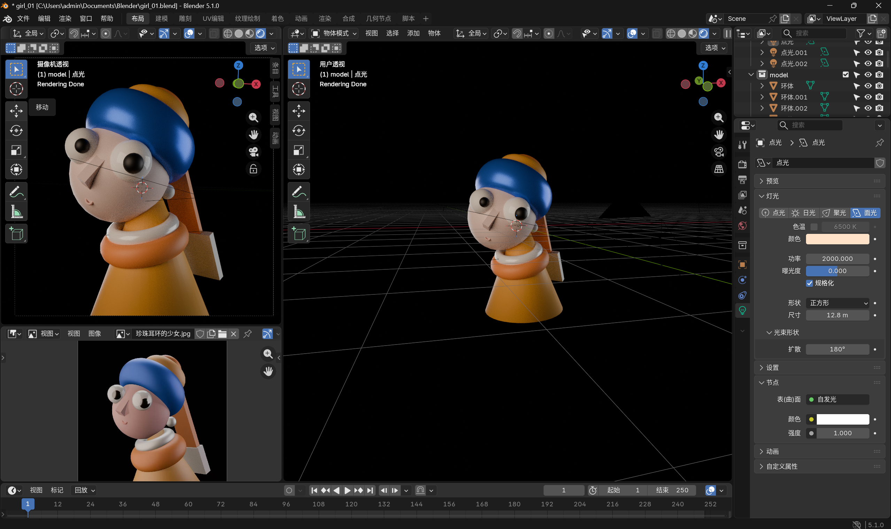Screen dimensions: 891x529
Task: Hide 环体.001 with its eye icon
Action: pyautogui.click(x=868, y=97)
